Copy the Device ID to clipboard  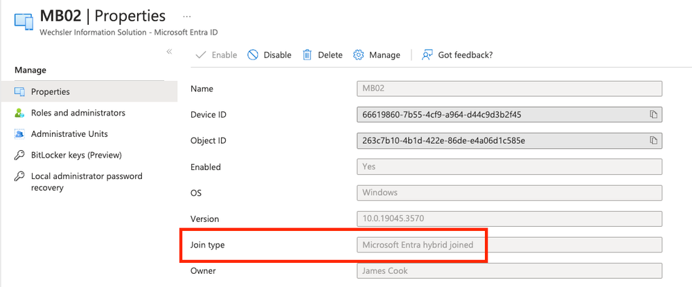654,115
